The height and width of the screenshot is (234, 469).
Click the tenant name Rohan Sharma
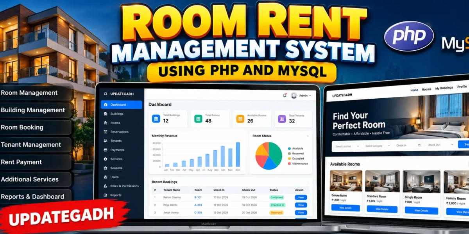[x=172, y=197]
